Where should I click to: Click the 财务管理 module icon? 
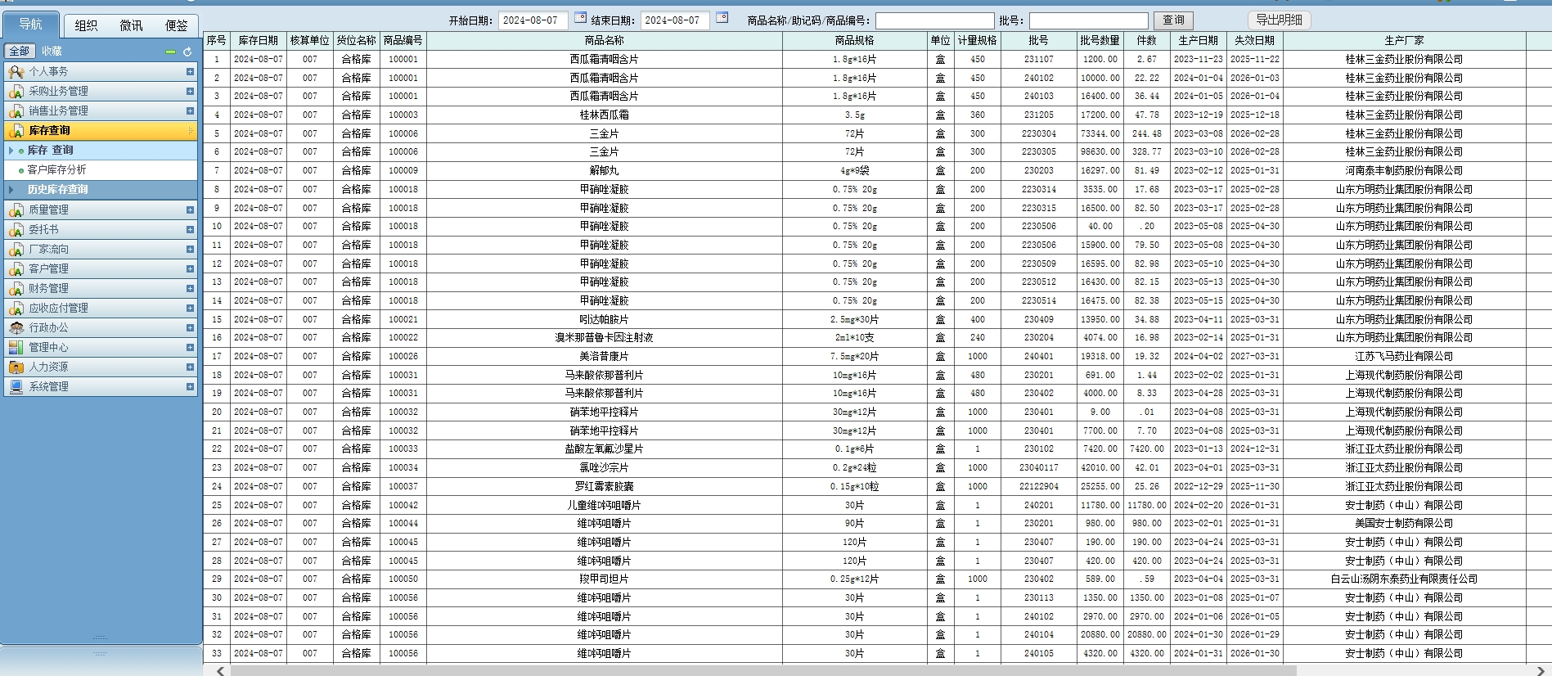click(16, 289)
